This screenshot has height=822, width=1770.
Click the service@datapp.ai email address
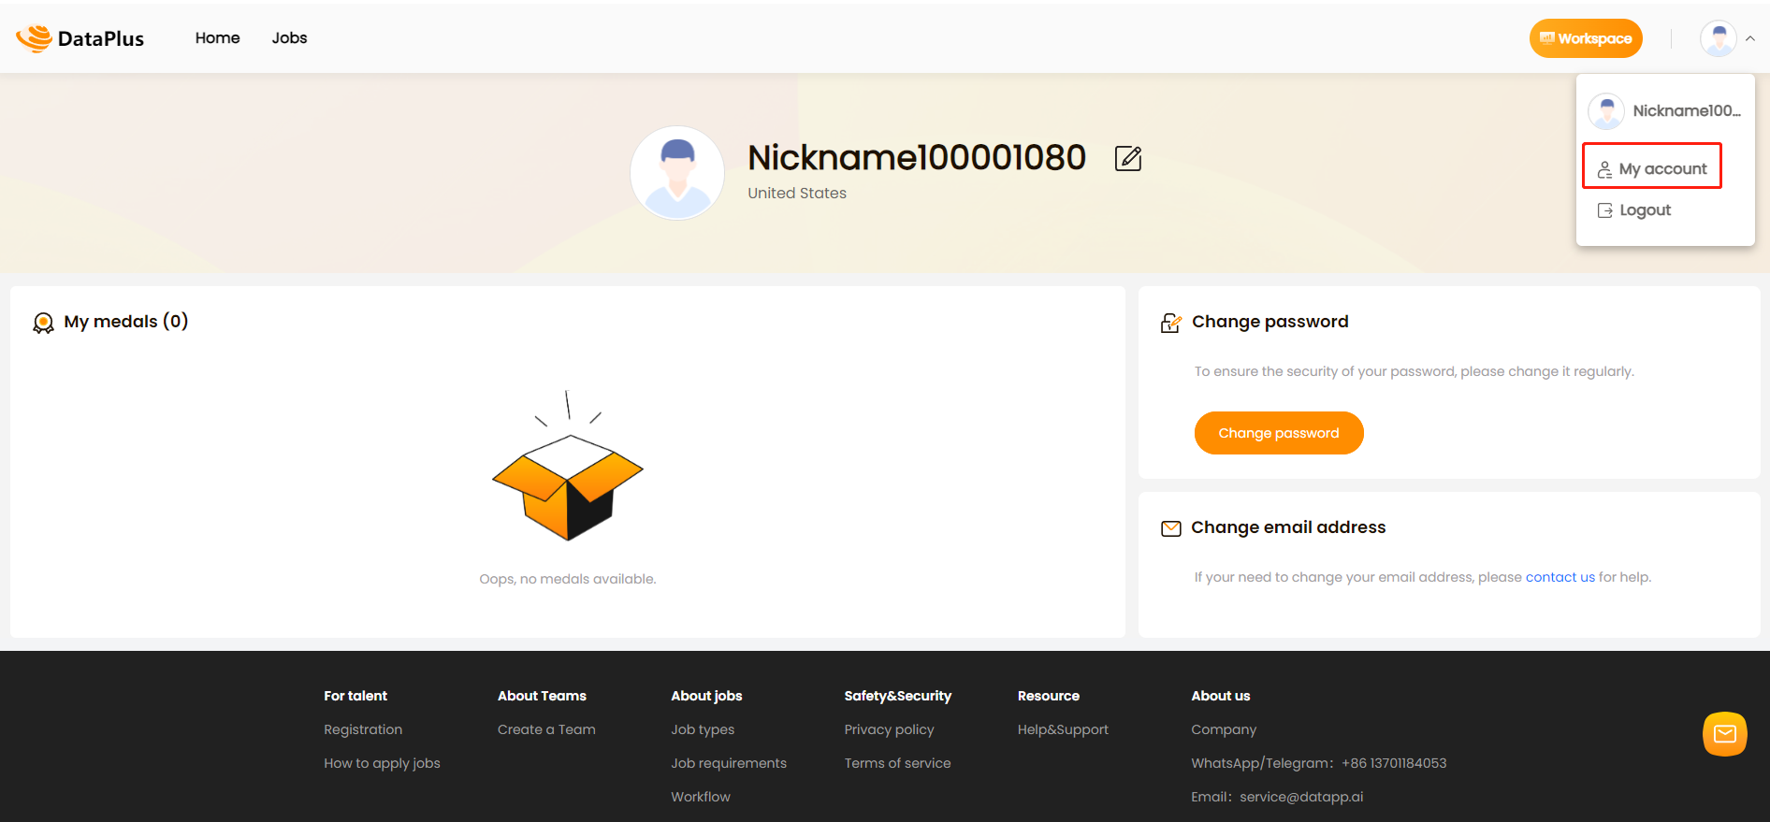click(x=1301, y=797)
